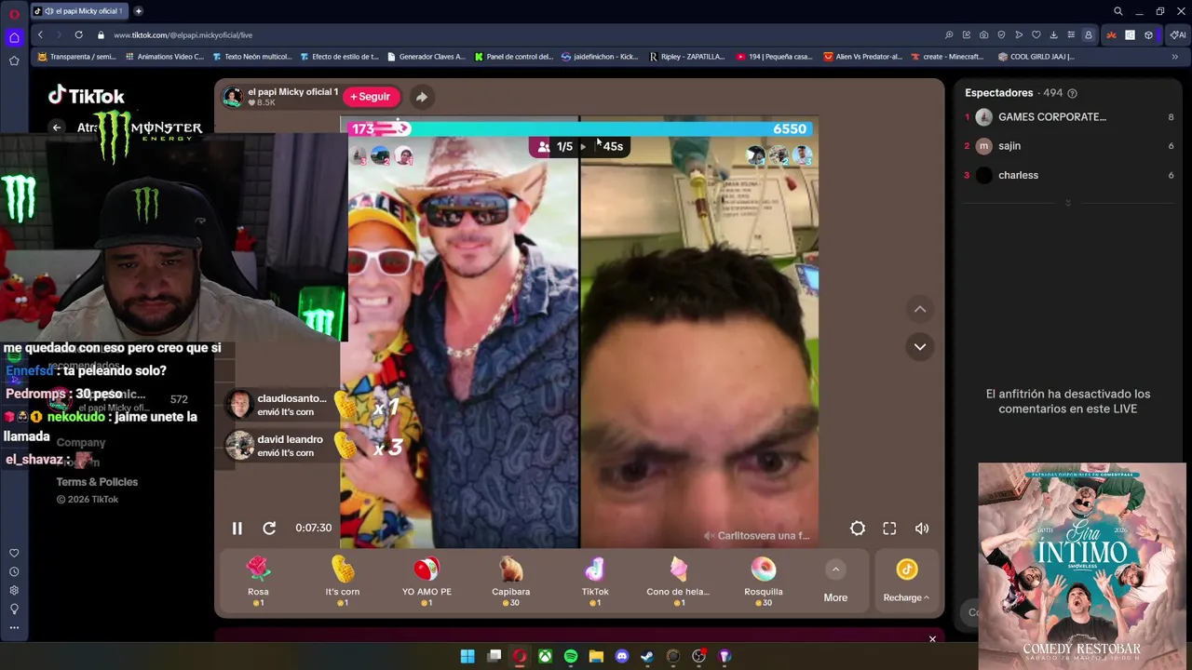The width and height of the screenshot is (1192, 670).
Task: Open create - Minecraft bookmark
Action: click(946, 57)
